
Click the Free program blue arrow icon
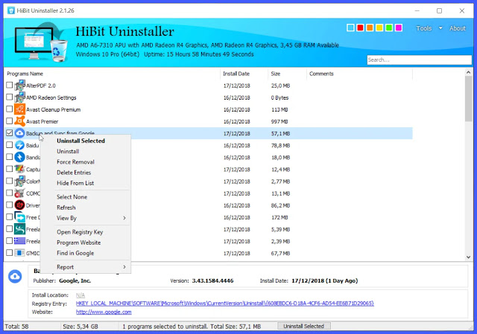click(x=20, y=217)
